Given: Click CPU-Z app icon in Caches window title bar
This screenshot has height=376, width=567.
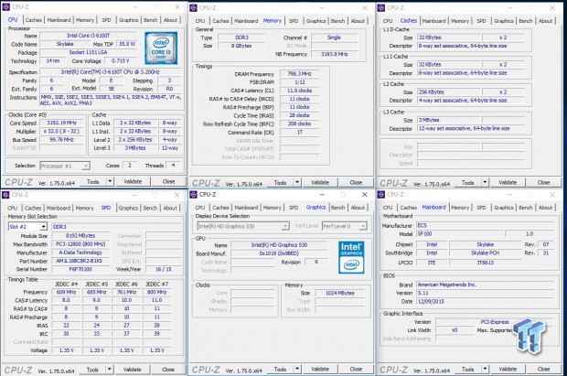Looking at the screenshot, I should [381, 8].
